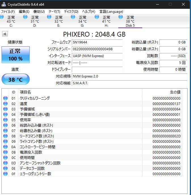Open the 機能(U) menu
Image resolution: width=191 pixels, height=195 pixels.
click(39, 12)
